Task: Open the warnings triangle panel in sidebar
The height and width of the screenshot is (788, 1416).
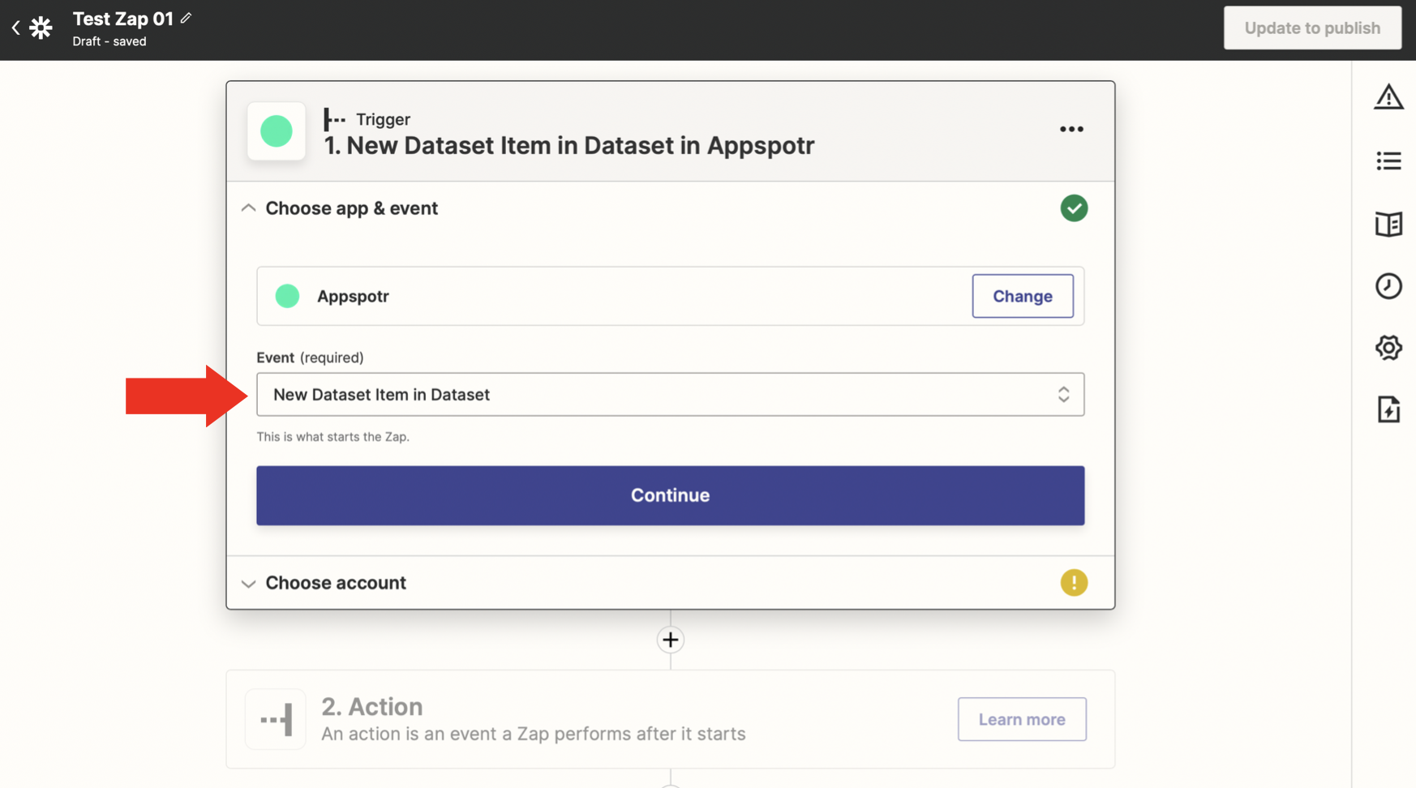Action: click(x=1388, y=97)
